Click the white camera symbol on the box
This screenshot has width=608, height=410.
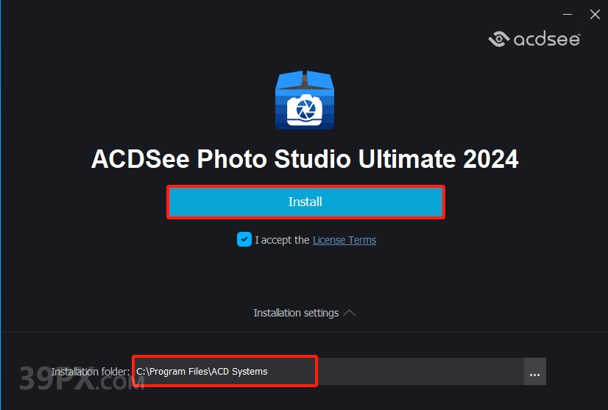click(305, 110)
